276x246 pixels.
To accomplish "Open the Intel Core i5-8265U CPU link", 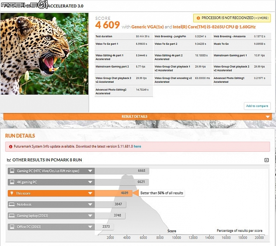I will point(214,27).
